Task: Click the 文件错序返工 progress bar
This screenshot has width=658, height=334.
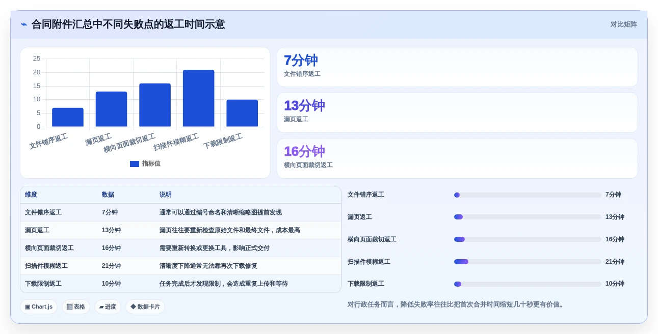Action: point(528,195)
